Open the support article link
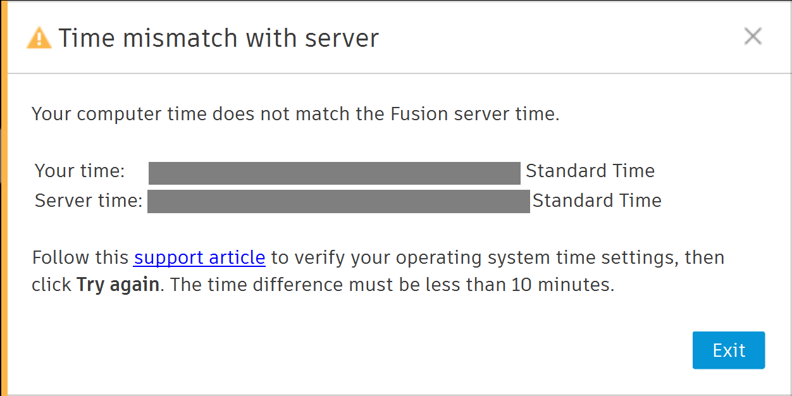792x396 pixels. (x=199, y=257)
